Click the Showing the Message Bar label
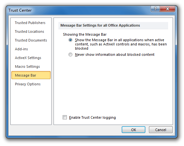 (85, 34)
